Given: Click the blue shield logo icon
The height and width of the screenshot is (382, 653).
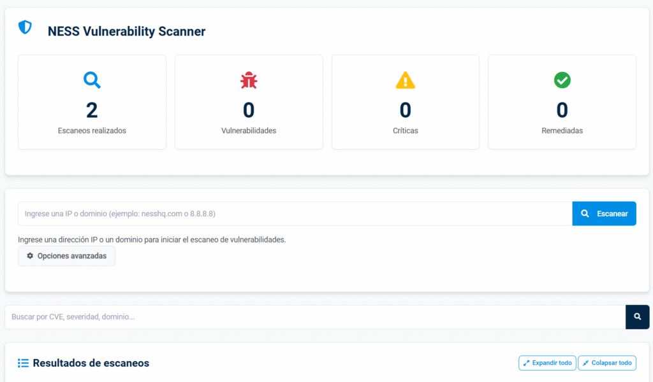Looking at the screenshot, I should coord(25,27).
